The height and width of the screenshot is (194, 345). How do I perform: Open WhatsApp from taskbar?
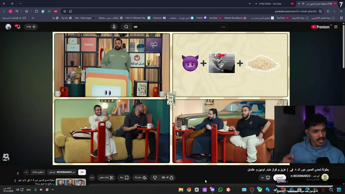(220, 190)
